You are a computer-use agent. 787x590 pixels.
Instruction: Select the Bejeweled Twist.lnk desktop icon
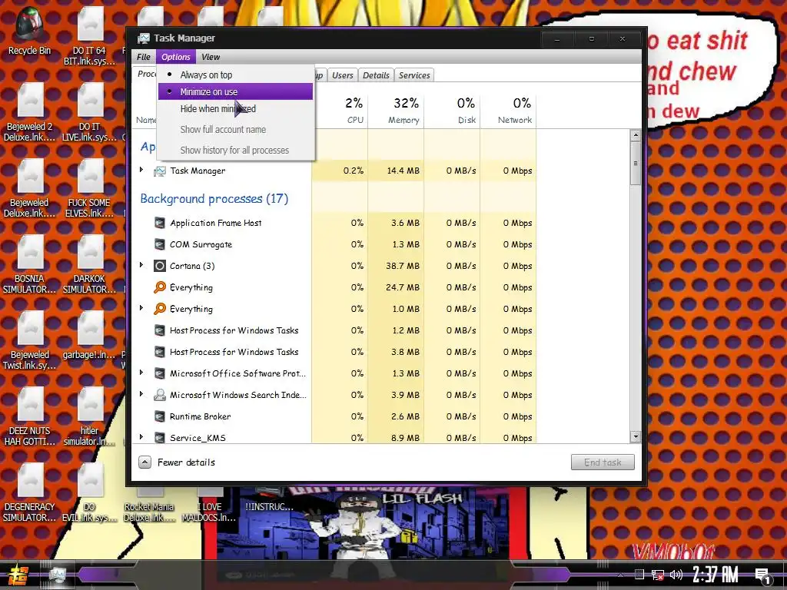pyautogui.click(x=30, y=342)
